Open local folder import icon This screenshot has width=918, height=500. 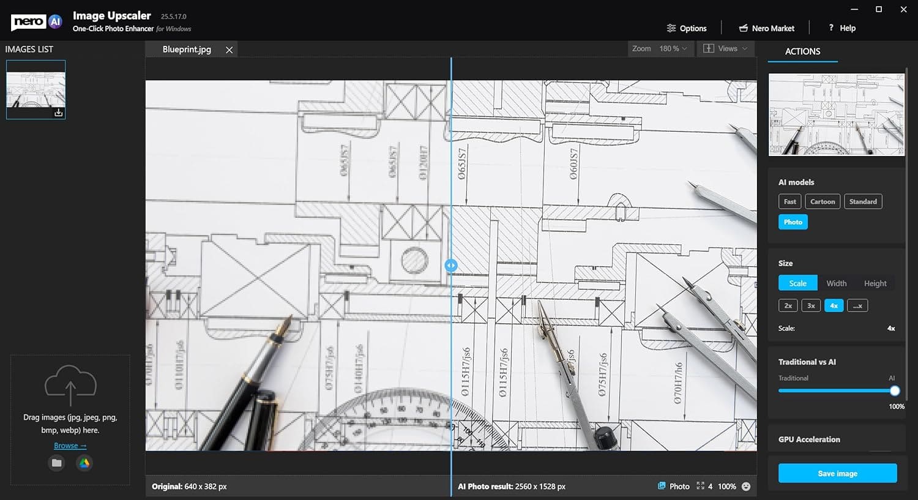pos(57,463)
